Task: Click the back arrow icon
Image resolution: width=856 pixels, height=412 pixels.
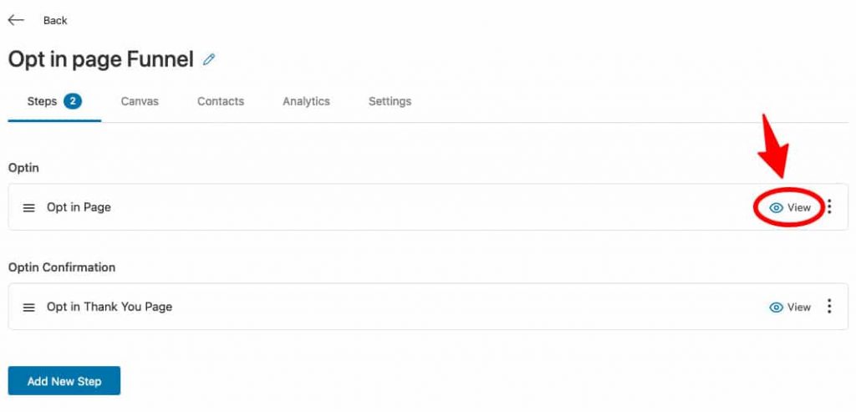Action: (16, 20)
